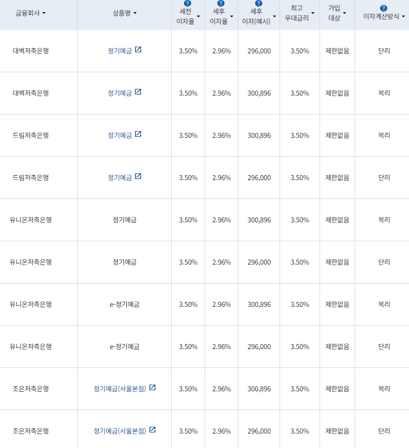Screen dimensions: 409x448
Task: Open 정기예금 link for 대백저축은행 단리
Action: tap(119, 51)
